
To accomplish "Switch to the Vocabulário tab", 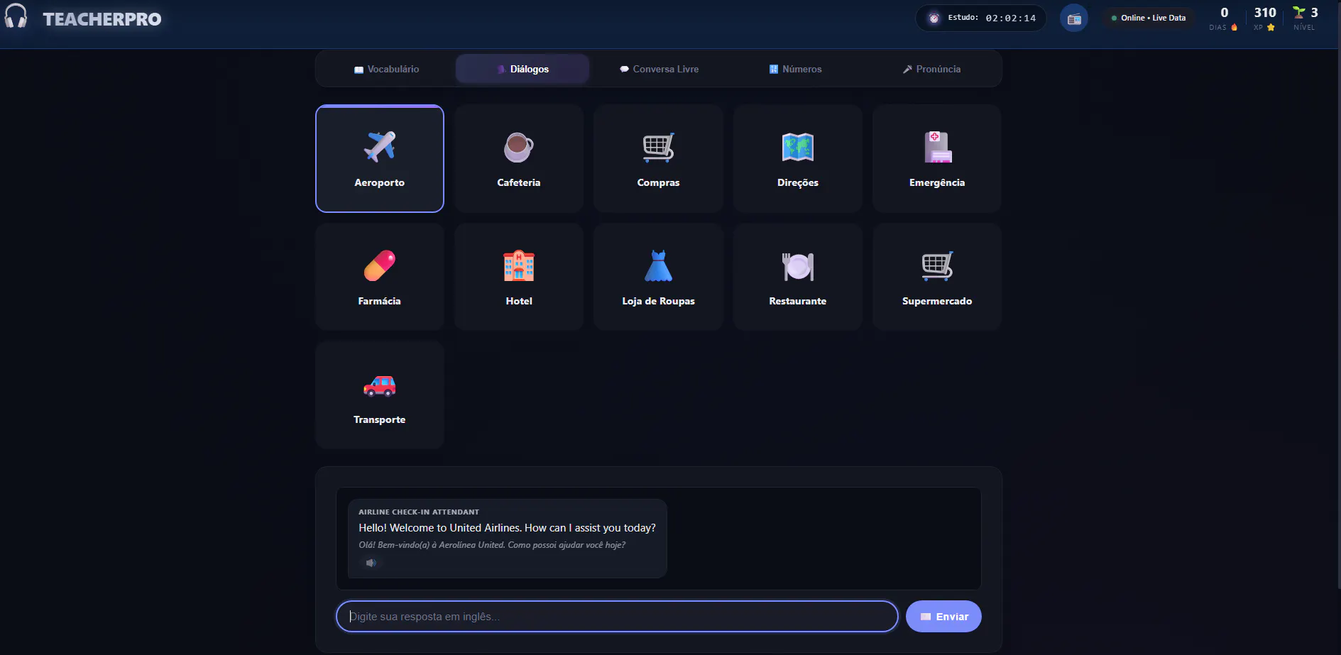I will (387, 69).
